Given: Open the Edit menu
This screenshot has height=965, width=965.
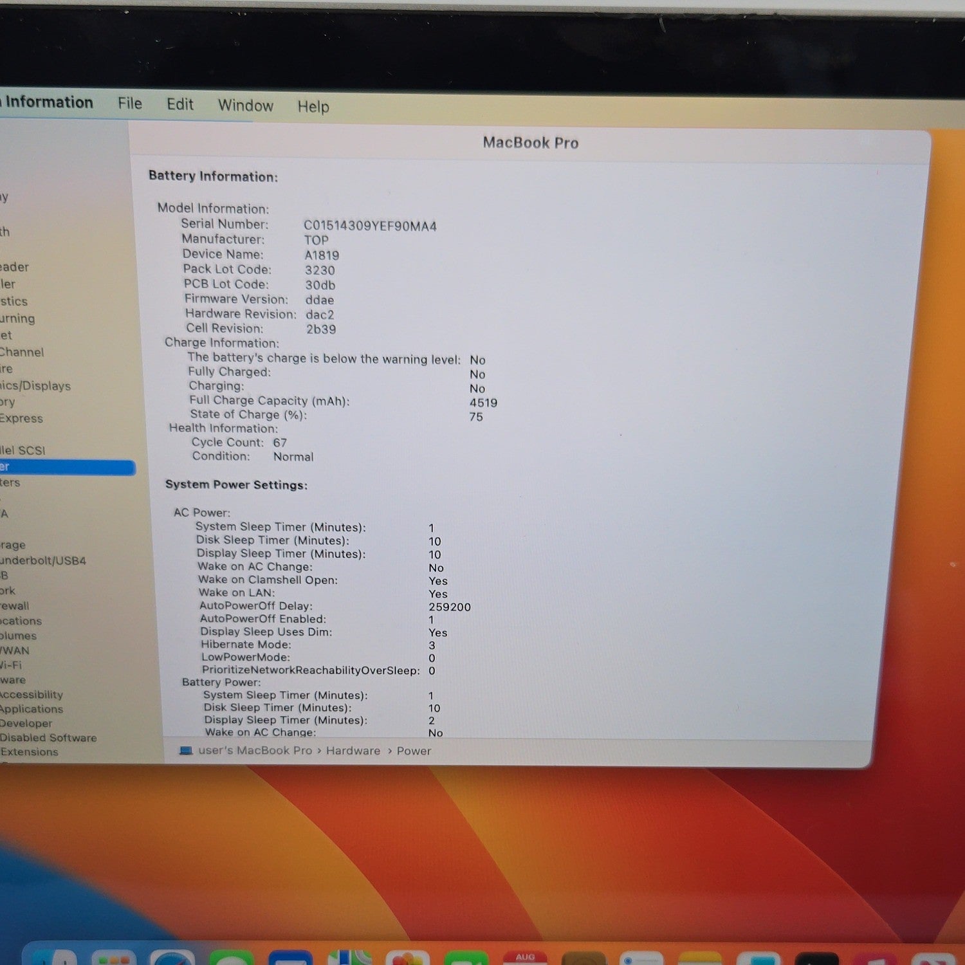Looking at the screenshot, I should pos(179,104).
